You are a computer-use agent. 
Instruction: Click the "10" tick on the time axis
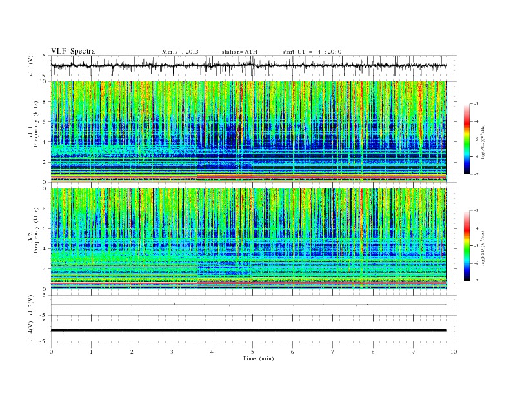[454, 352]
